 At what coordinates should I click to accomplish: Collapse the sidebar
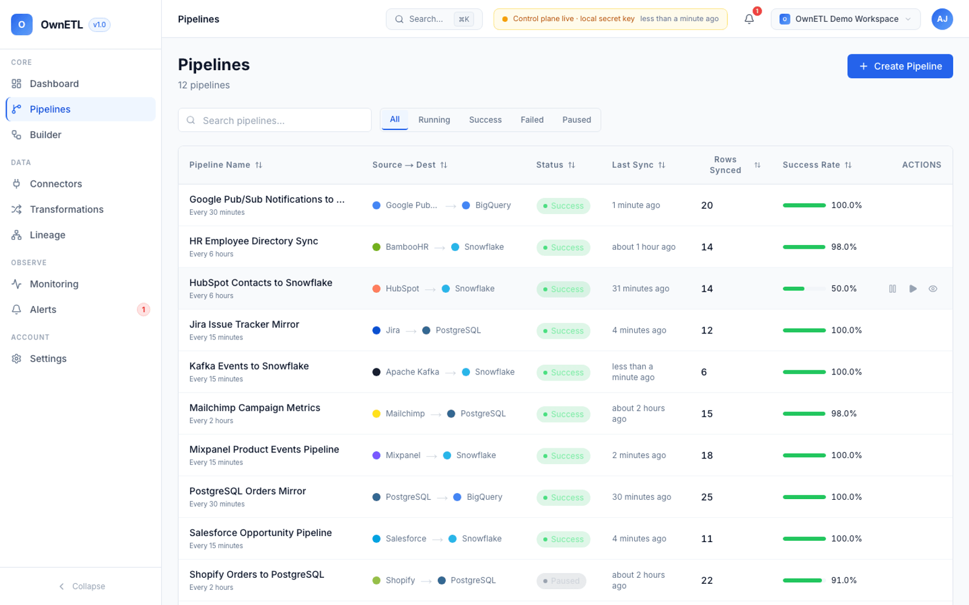click(81, 586)
